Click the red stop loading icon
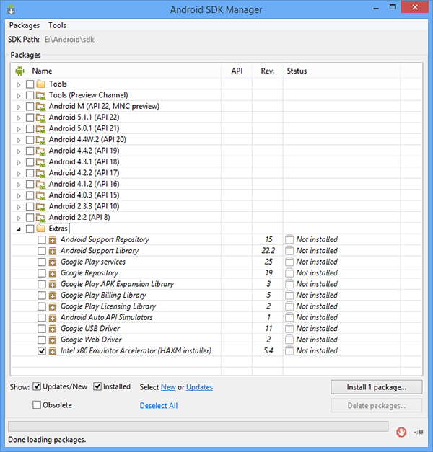The image size is (433, 452). (x=401, y=432)
